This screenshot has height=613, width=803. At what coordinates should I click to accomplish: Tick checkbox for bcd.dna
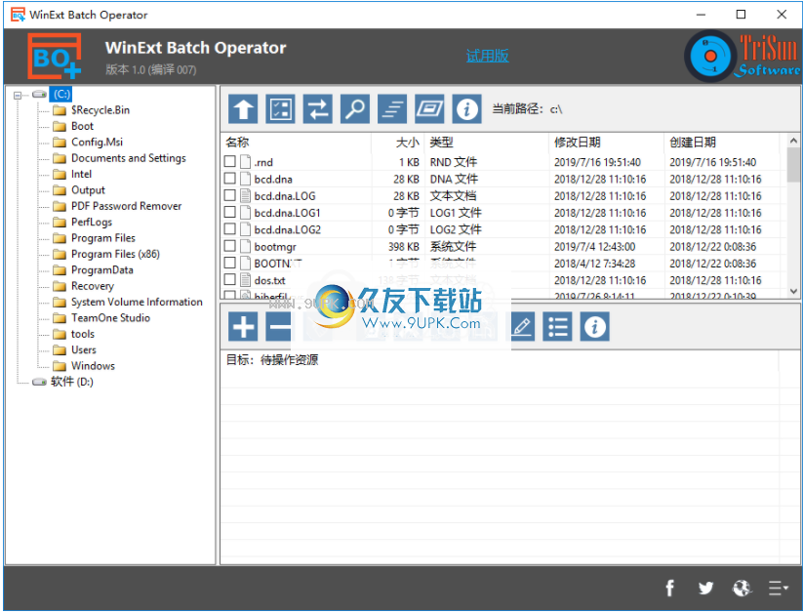[x=230, y=179]
